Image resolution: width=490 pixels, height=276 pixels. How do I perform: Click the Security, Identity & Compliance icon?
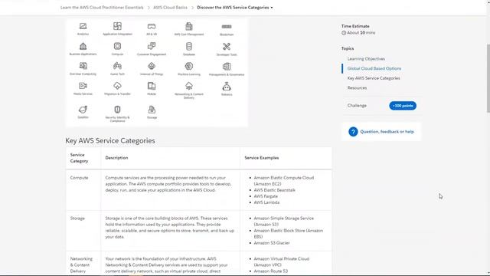click(117, 110)
